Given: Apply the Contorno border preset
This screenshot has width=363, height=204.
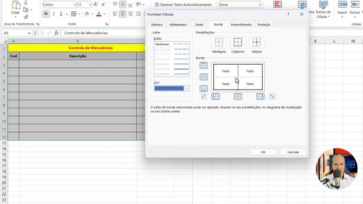Looking at the screenshot, I should [x=238, y=42].
